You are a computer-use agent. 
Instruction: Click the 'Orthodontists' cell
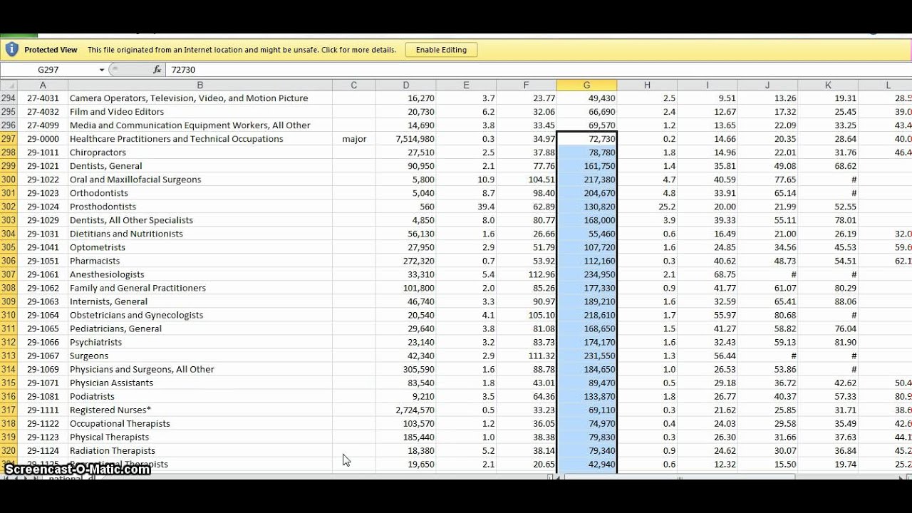pos(200,193)
